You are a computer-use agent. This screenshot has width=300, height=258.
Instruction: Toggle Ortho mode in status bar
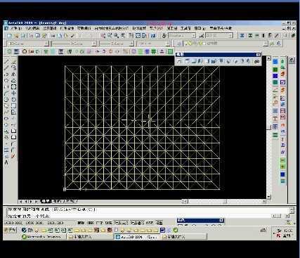point(99,223)
